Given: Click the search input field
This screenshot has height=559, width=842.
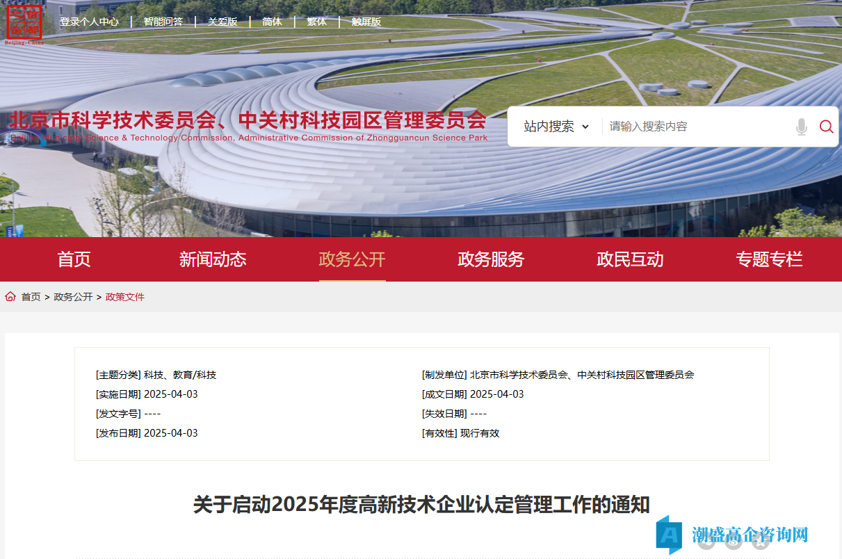Looking at the screenshot, I should 695,127.
